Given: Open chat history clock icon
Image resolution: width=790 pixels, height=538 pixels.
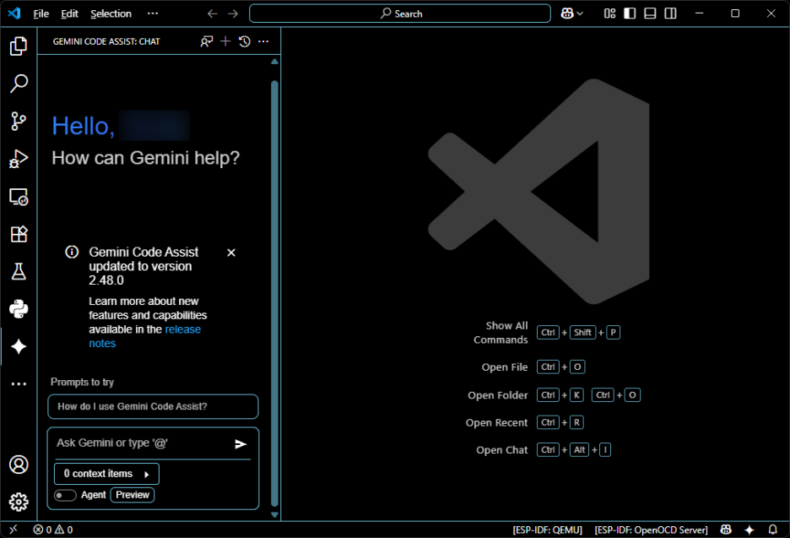Looking at the screenshot, I should coord(245,41).
